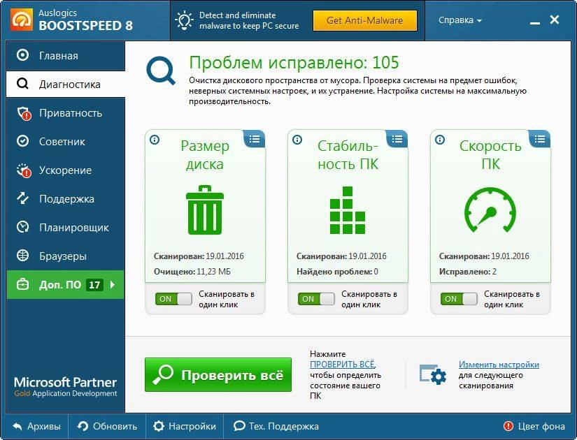
Task: Open the Справка dropdown menu
Action: pos(460,20)
